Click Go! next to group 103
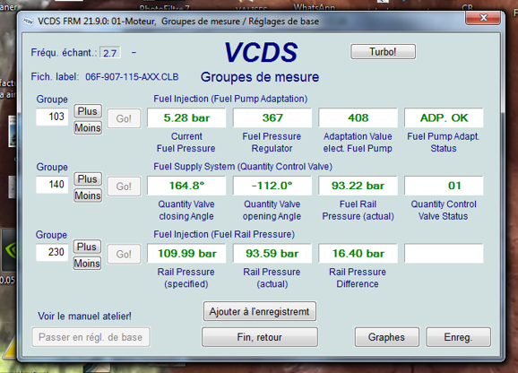The width and height of the screenshot is (518, 373). click(x=124, y=118)
